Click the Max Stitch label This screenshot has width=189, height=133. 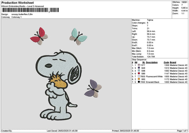point(137,48)
